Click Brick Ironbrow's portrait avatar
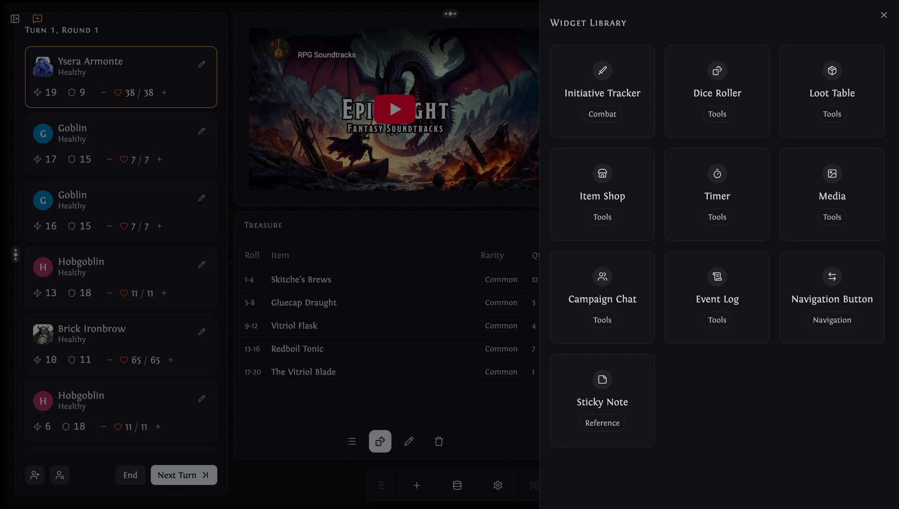Image resolution: width=899 pixels, height=509 pixels. click(x=43, y=334)
